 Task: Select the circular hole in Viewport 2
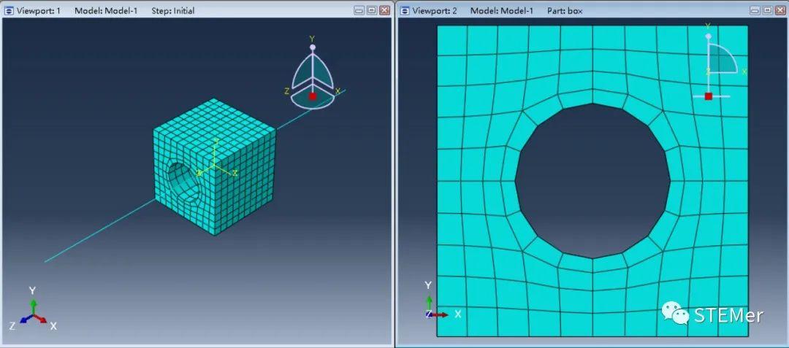592,181
